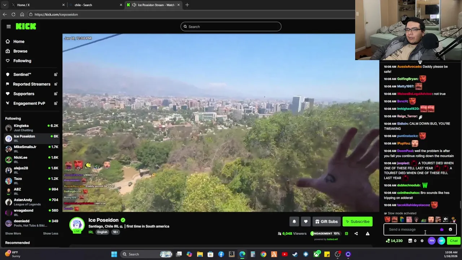The width and height of the screenshot is (462, 260).
Task: Click the verified badge next to Ice Poseidon
Action: pos(123,220)
